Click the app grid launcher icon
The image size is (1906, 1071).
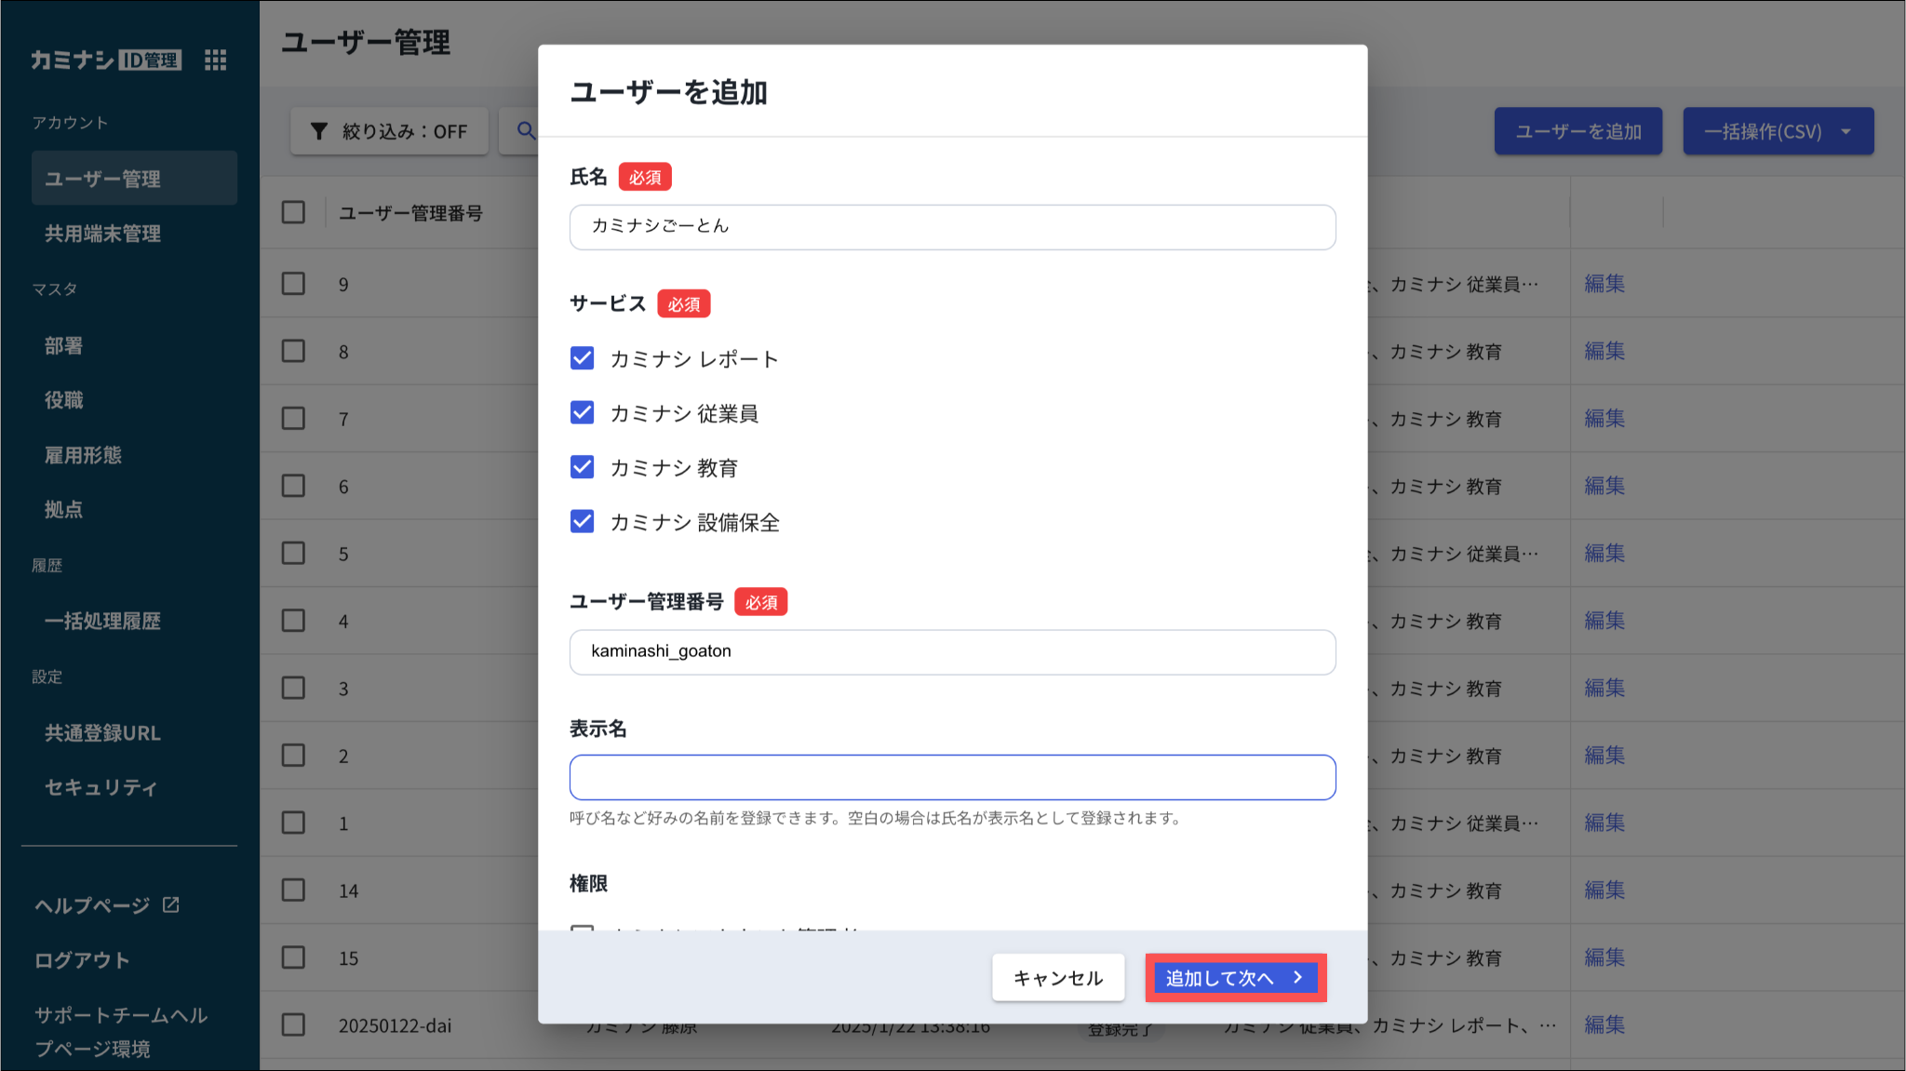pos(215,60)
